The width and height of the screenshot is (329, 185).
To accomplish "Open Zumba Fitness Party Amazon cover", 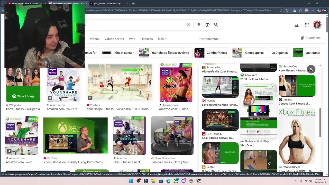I will coord(176,83).
